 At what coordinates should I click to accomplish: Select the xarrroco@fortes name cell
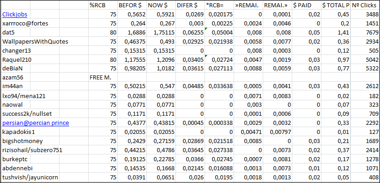pos(25,24)
